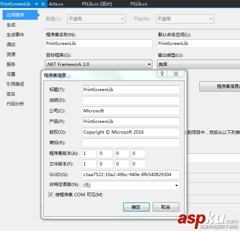Open the 平台(M) dropdown
Viewport: 240px width, 231px height.
point(185,19)
